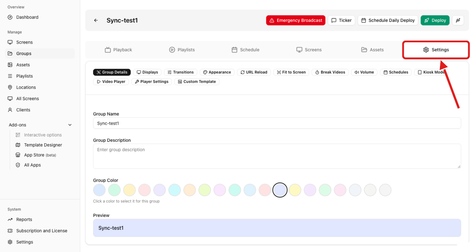474x252 pixels.
Task: Open the Video Player settings section
Action: coord(111,82)
